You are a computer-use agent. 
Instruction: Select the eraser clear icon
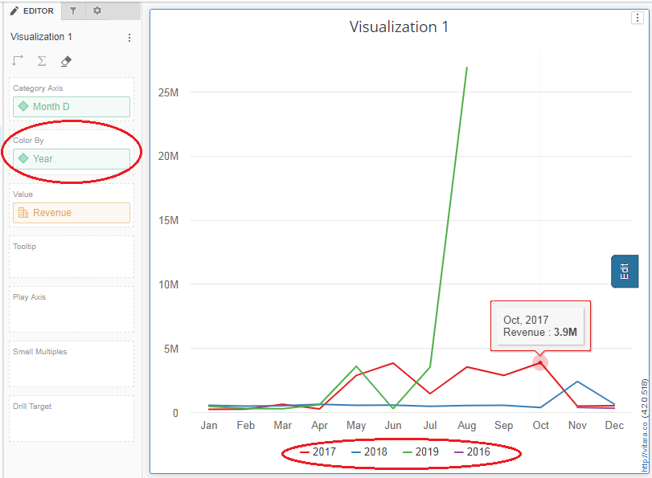click(x=66, y=60)
